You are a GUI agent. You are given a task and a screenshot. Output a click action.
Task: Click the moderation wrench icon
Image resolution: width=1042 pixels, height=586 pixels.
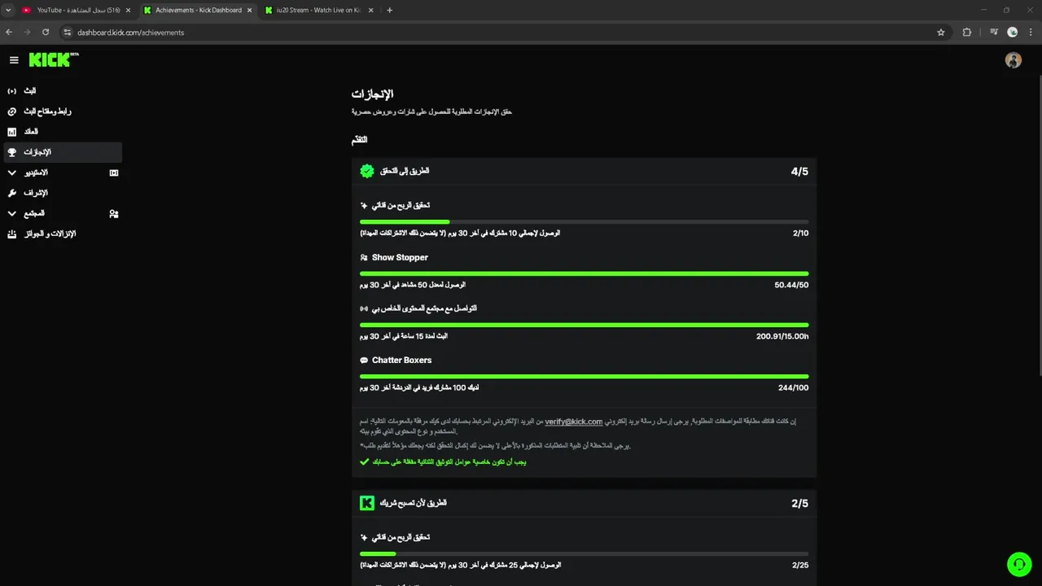coord(12,193)
